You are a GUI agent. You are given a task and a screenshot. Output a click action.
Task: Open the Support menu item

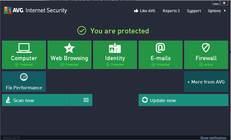(x=194, y=11)
